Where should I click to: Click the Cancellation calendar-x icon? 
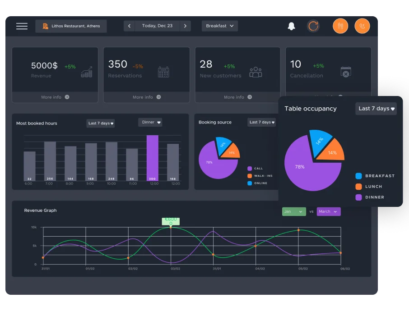(x=346, y=72)
